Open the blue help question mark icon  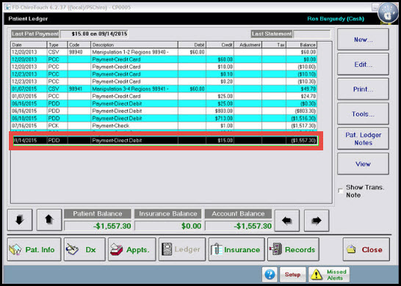[x=270, y=274]
